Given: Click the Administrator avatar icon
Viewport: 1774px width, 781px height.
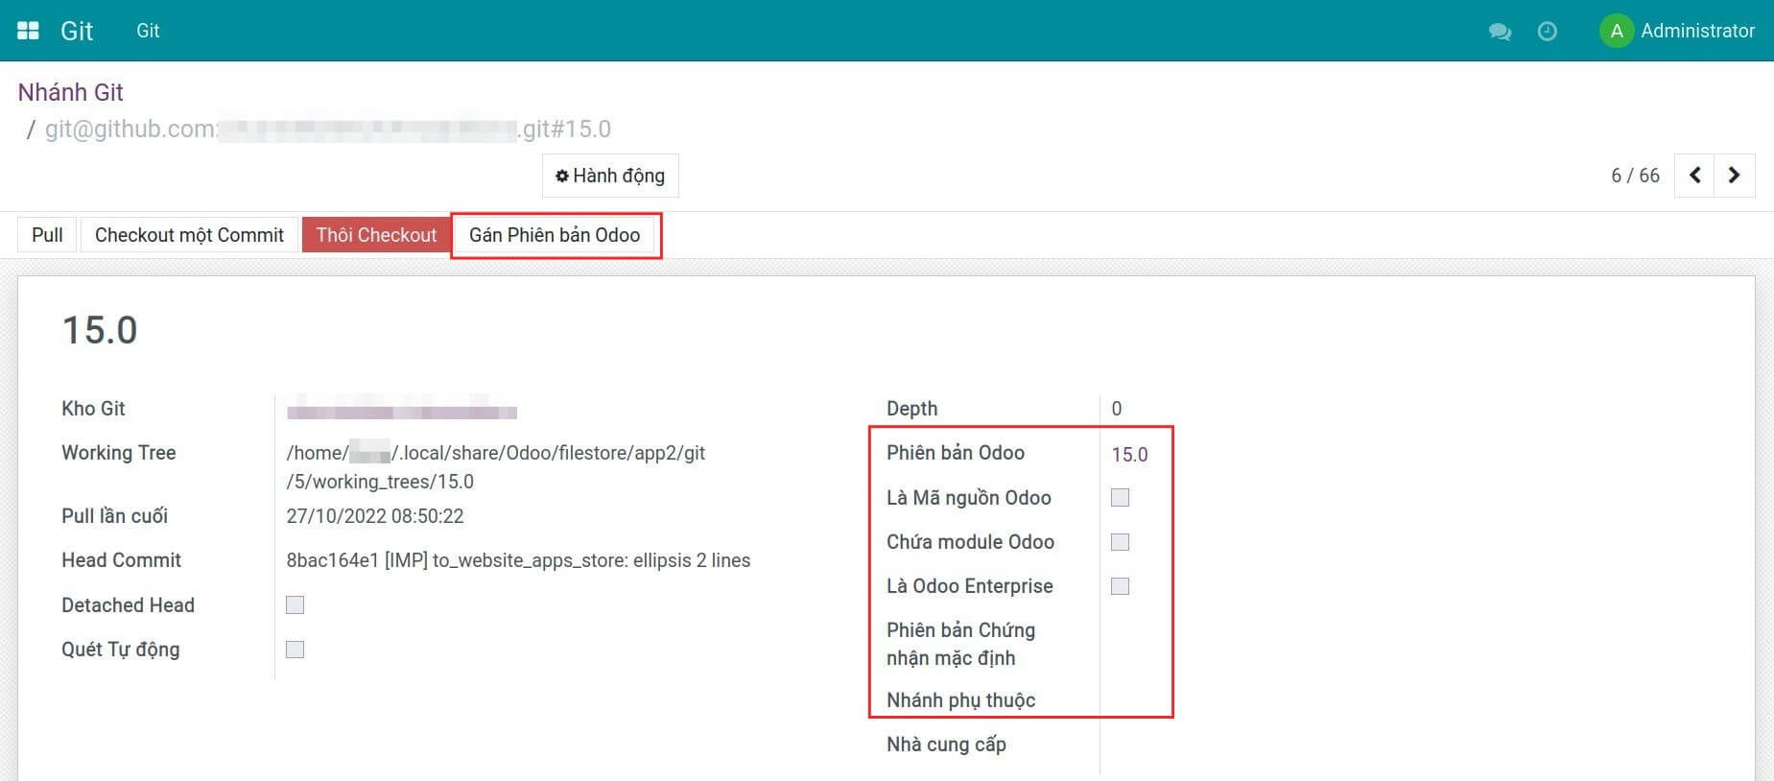Looking at the screenshot, I should (1617, 31).
